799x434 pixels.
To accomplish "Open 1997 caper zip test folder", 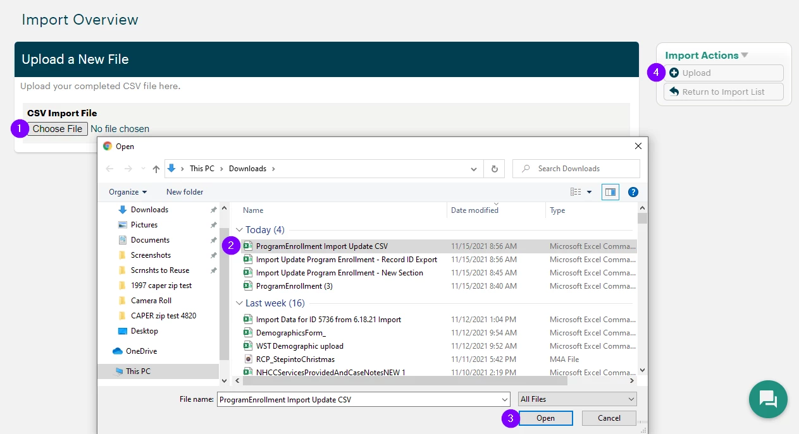I will click(x=161, y=286).
